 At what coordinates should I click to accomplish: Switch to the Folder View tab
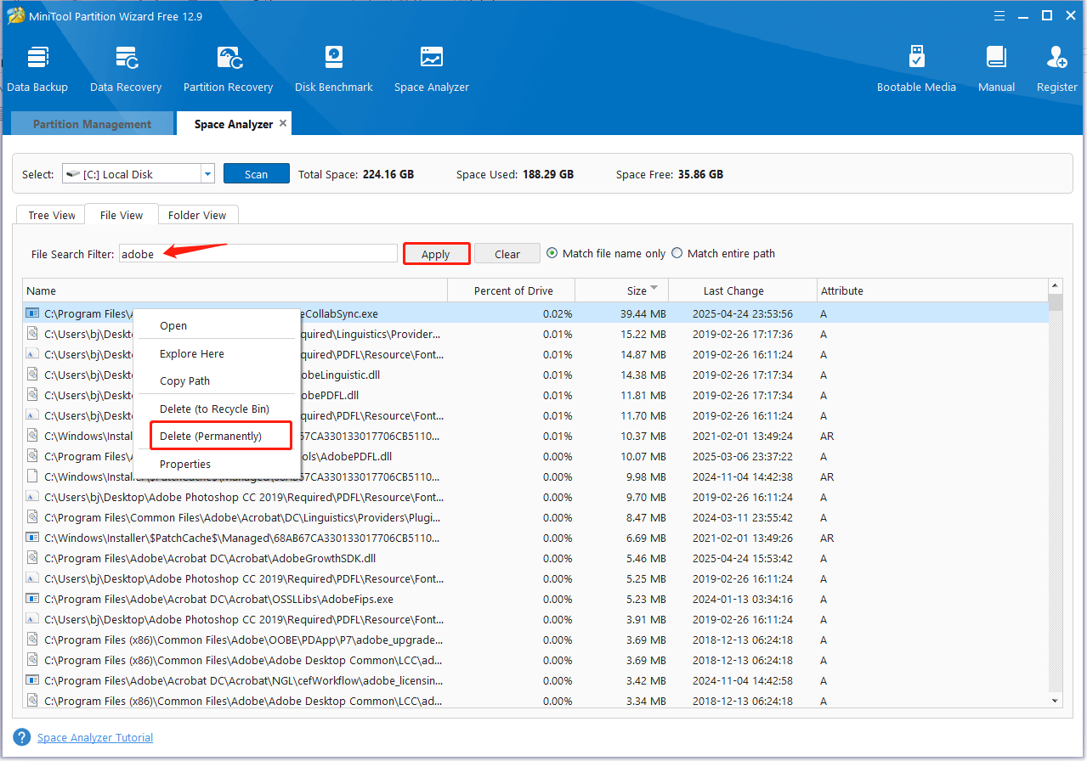point(197,215)
